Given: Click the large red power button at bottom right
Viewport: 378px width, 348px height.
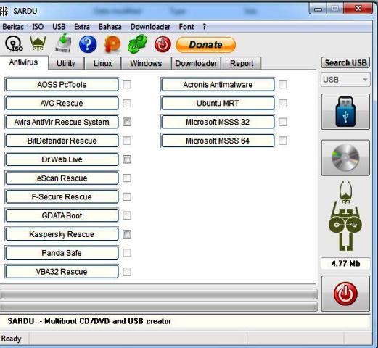Looking at the screenshot, I should click(x=345, y=294).
